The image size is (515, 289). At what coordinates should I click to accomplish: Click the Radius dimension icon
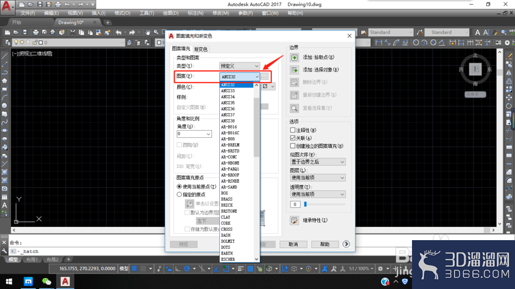[416, 43]
